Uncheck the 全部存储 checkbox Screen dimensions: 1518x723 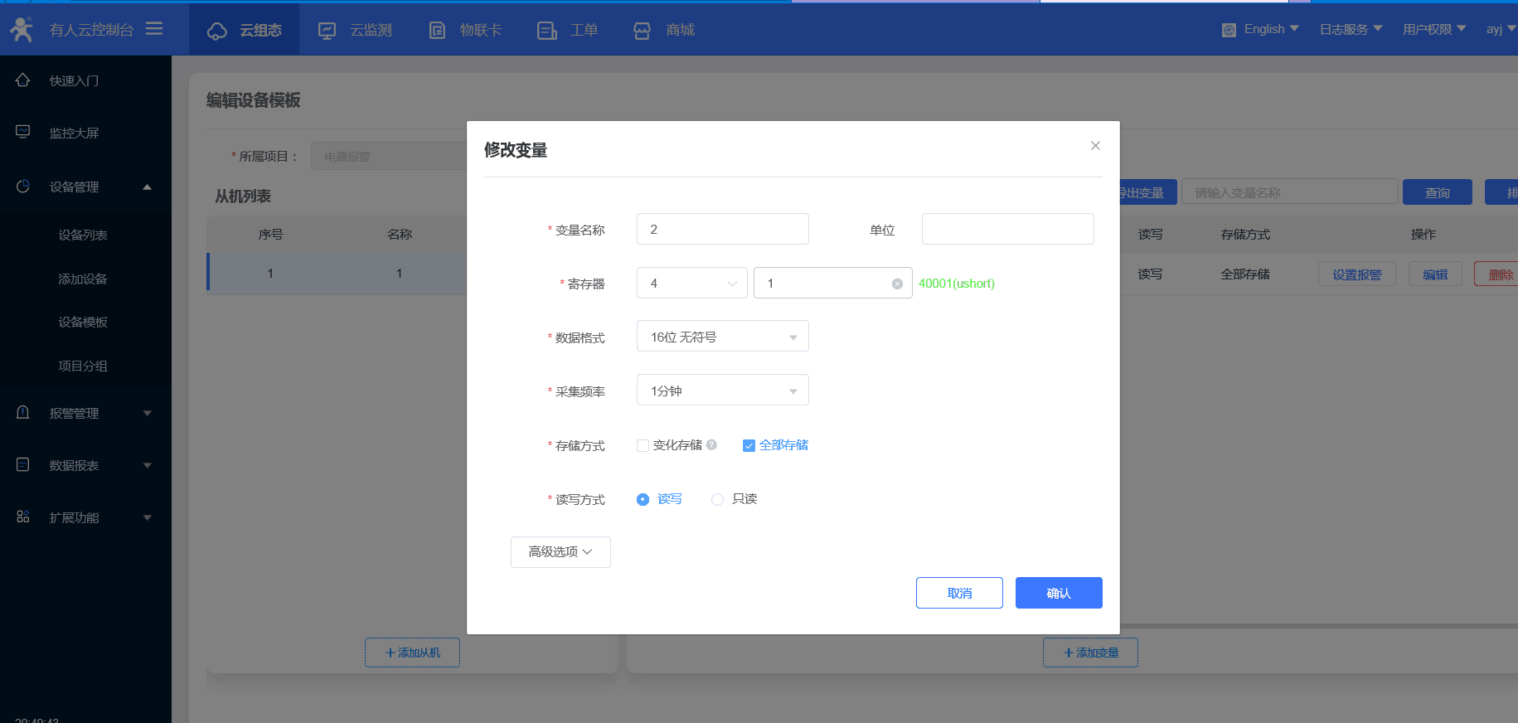(749, 445)
